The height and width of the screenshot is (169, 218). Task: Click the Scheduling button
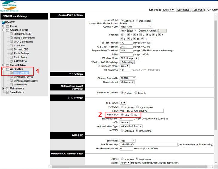127,62
